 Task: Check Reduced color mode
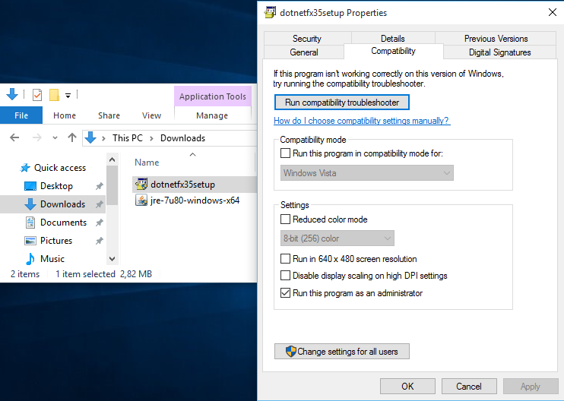[x=285, y=219]
